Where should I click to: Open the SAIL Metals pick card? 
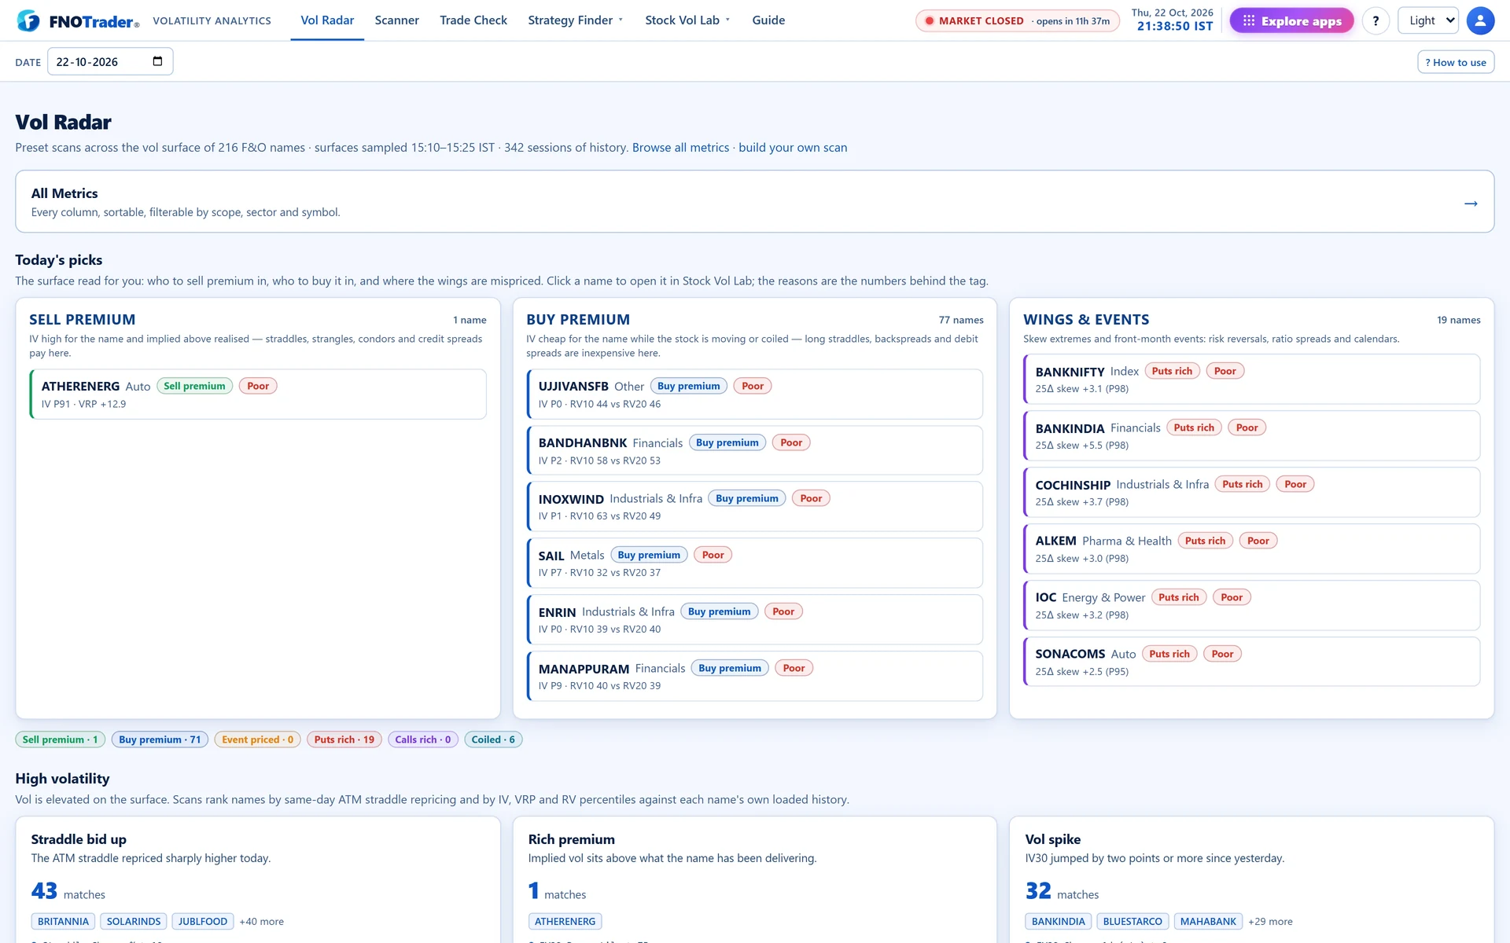[755, 563]
